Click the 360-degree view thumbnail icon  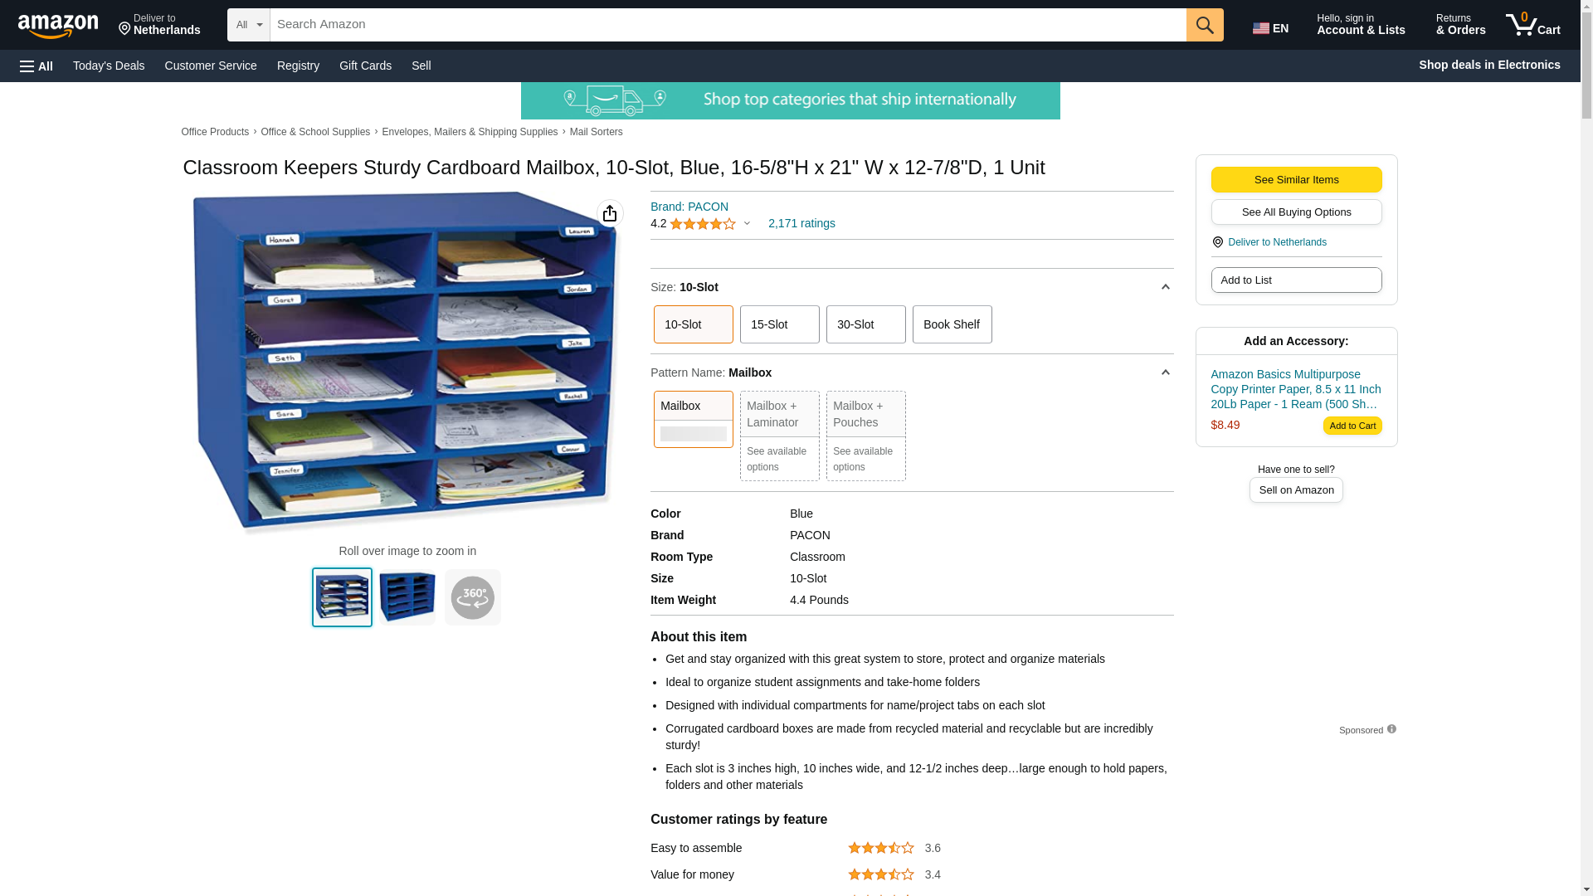[x=472, y=597]
